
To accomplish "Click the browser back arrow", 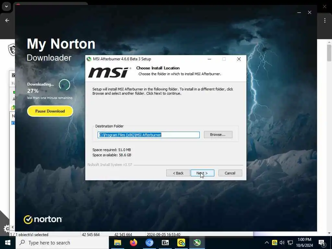I will click(x=7, y=20).
